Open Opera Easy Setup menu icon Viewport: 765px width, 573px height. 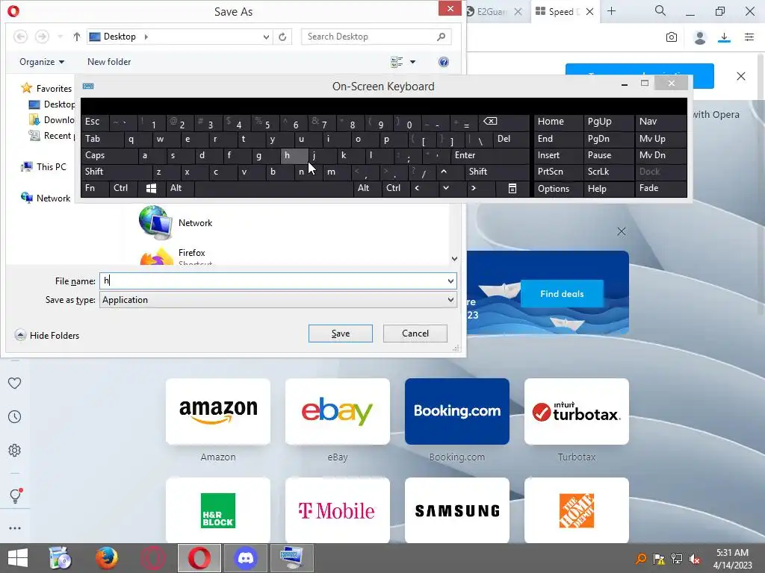tap(749, 37)
